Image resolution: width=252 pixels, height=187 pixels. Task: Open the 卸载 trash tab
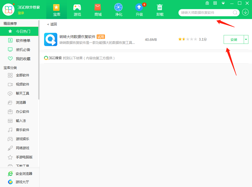[160, 10]
